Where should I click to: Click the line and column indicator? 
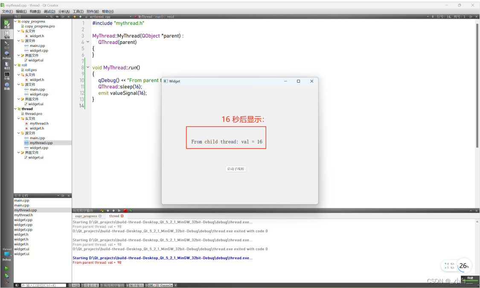point(451,17)
